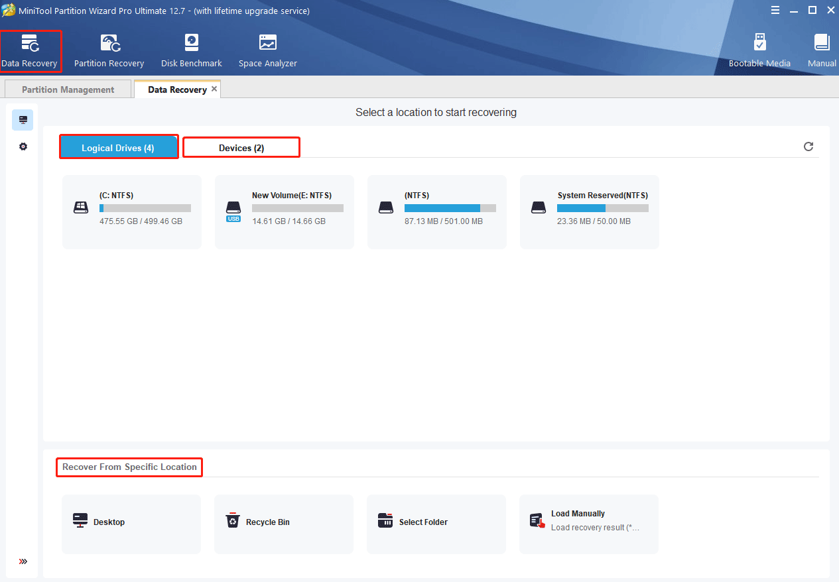Click the refresh drives icon
The height and width of the screenshot is (582, 839).
coord(808,146)
